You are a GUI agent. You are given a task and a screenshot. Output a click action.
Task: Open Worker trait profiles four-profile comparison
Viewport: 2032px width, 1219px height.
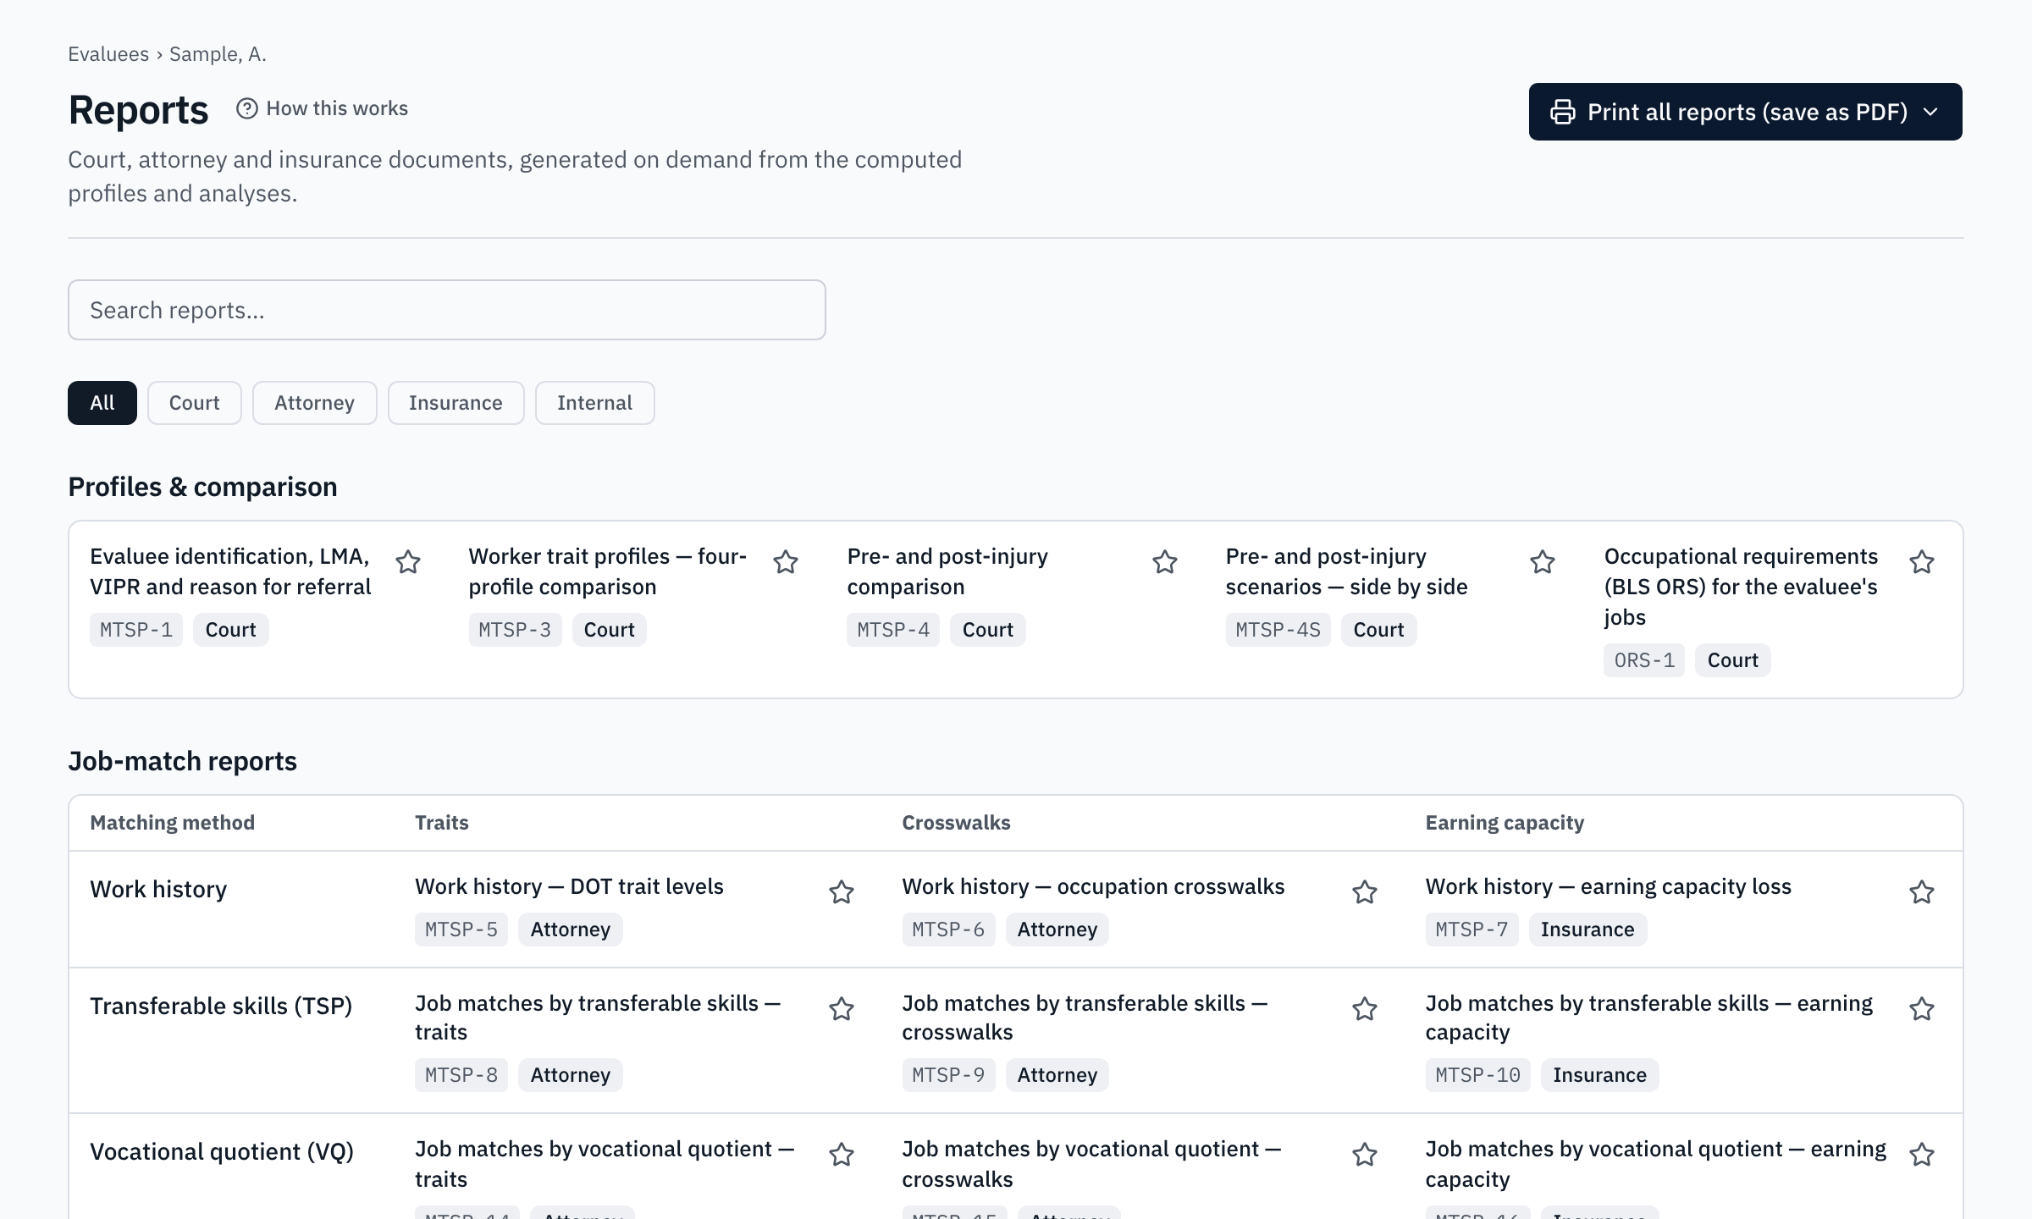[608, 571]
